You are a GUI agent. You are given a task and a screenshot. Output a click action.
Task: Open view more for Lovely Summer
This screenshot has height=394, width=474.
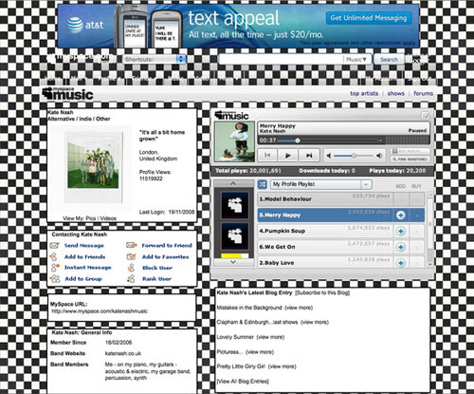coord(270,337)
